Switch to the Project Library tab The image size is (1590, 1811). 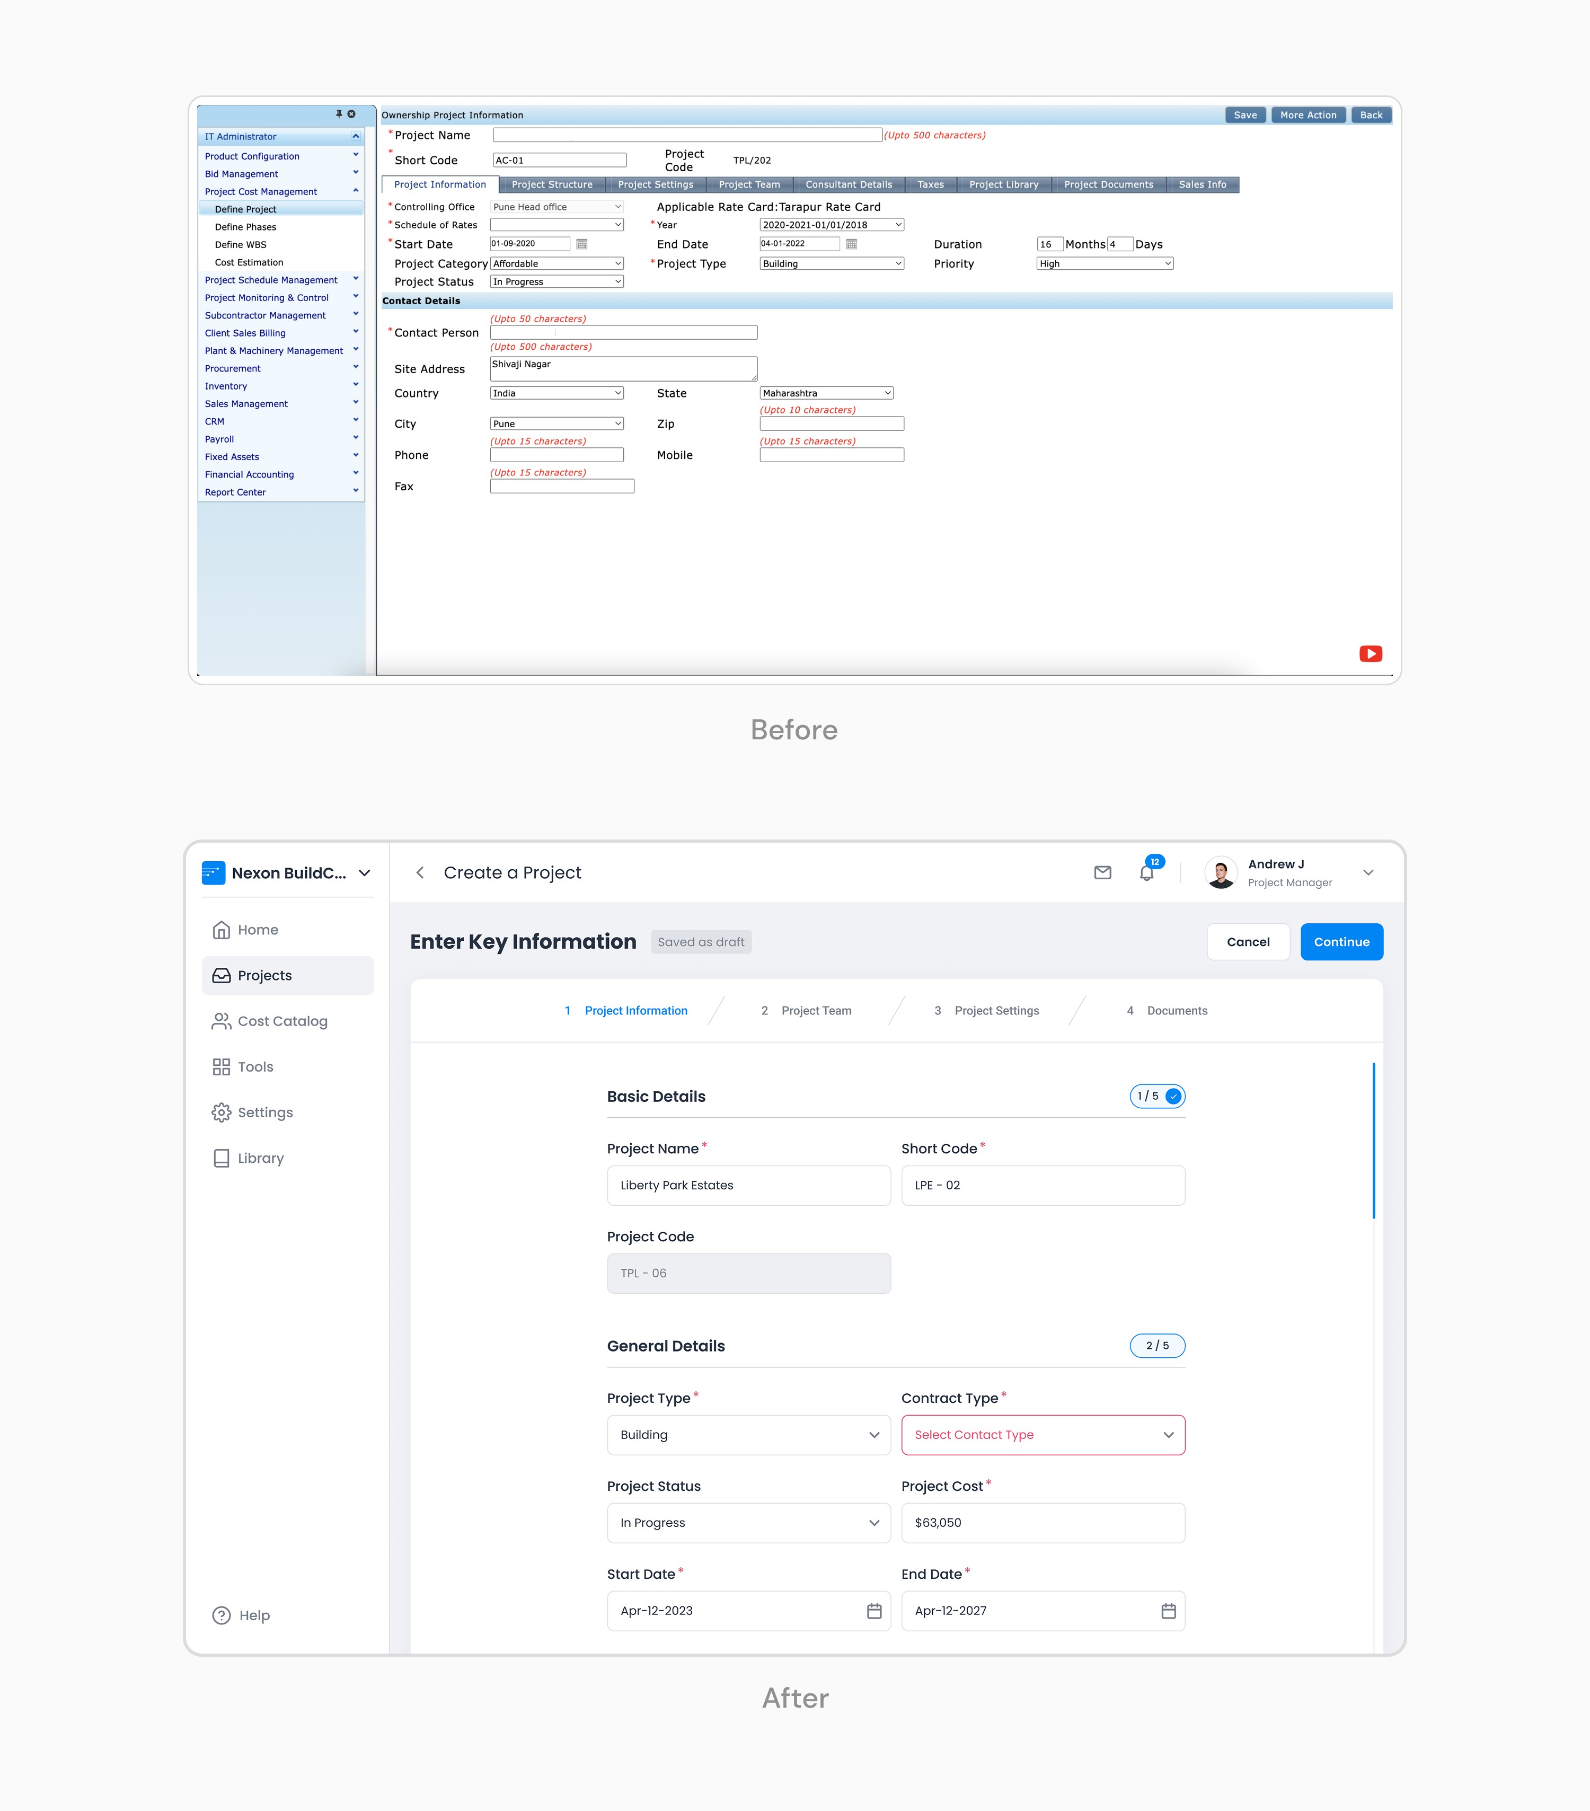pyautogui.click(x=1004, y=184)
